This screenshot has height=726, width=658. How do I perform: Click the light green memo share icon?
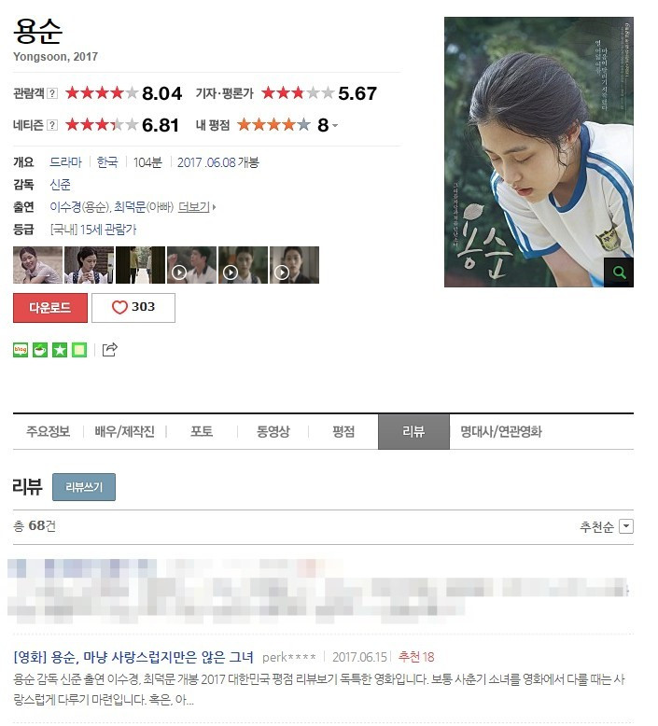(79, 350)
